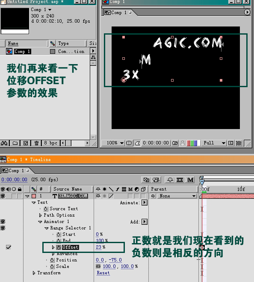The height and width of the screenshot is (282, 254).
Task: Toggle the transparency grid in Comp window
Action: tap(239, 143)
